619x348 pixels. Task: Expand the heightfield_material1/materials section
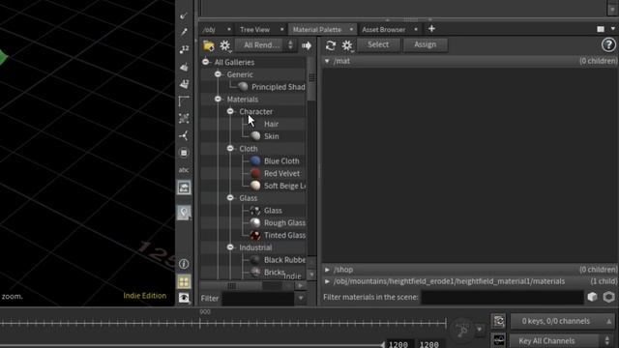coord(327,281)
